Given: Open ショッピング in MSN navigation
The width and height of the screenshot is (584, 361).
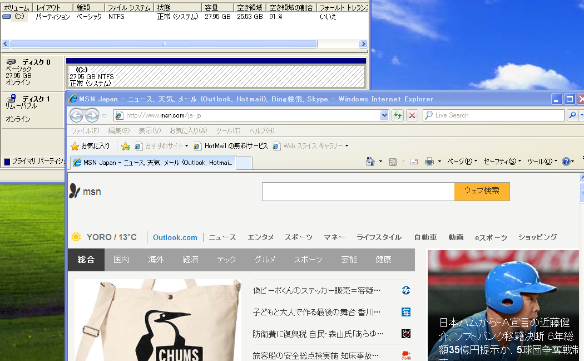Looking at the screenshot, I should click(537, 237).
